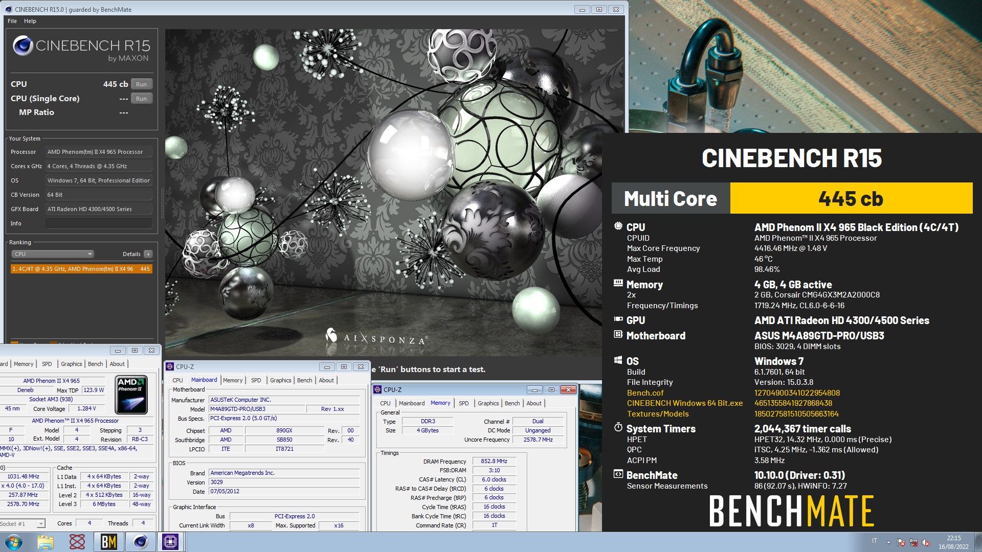Open Graphics tab in left CPU-Z window
982x552 pixels.
click(72, 364)
